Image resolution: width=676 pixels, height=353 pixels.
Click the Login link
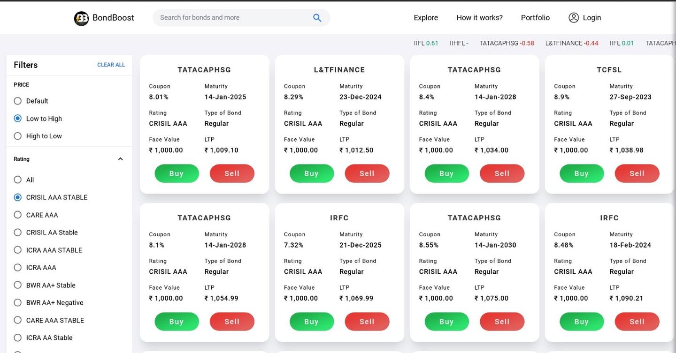(591, 18)
